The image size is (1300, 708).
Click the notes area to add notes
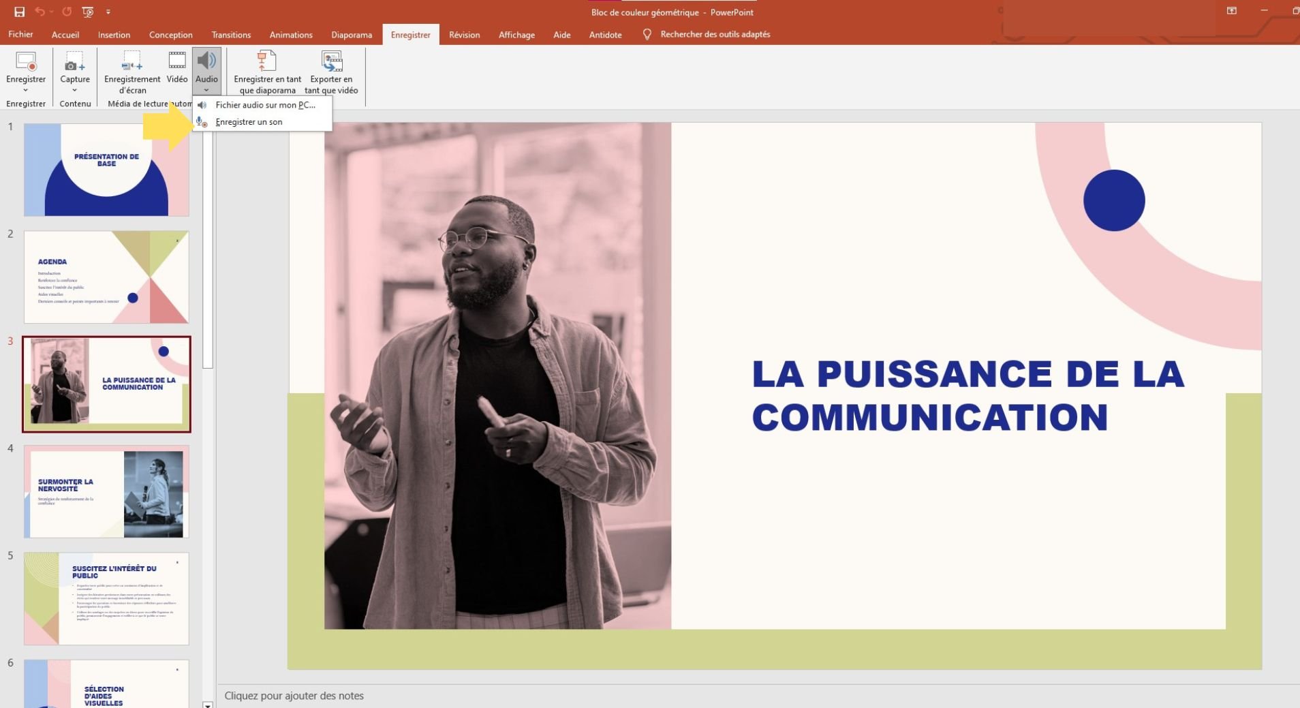pos(758,696)
